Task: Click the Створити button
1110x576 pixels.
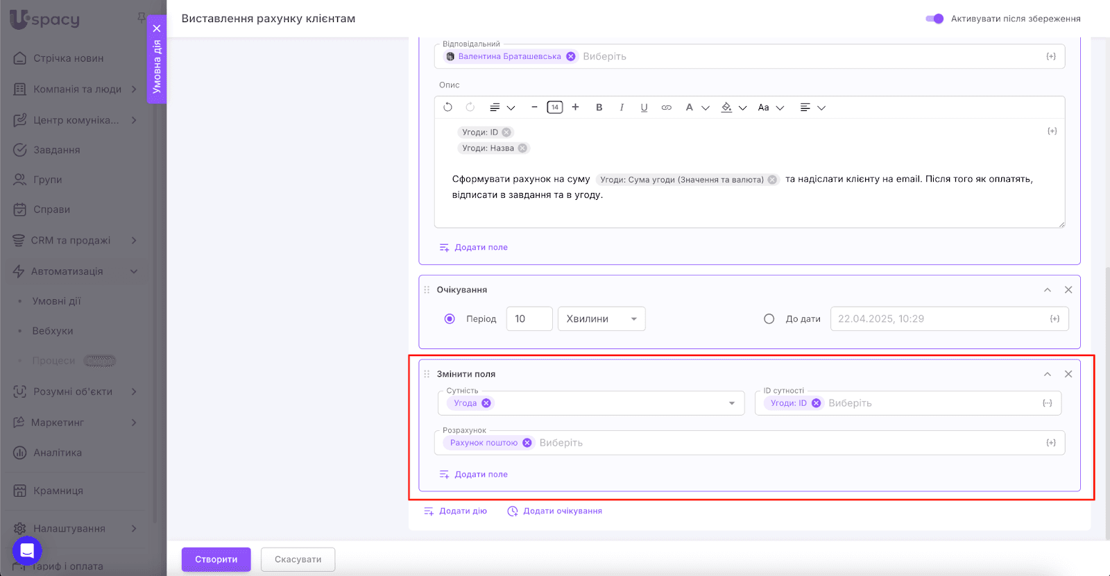Action: point(216,559)
